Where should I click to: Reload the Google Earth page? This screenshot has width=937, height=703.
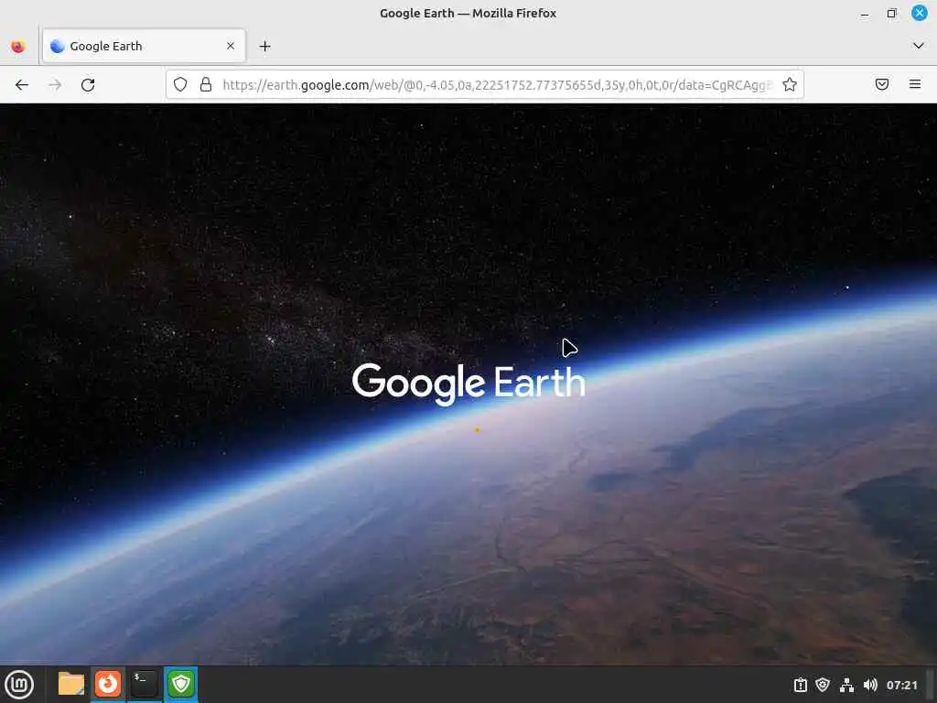88,85
